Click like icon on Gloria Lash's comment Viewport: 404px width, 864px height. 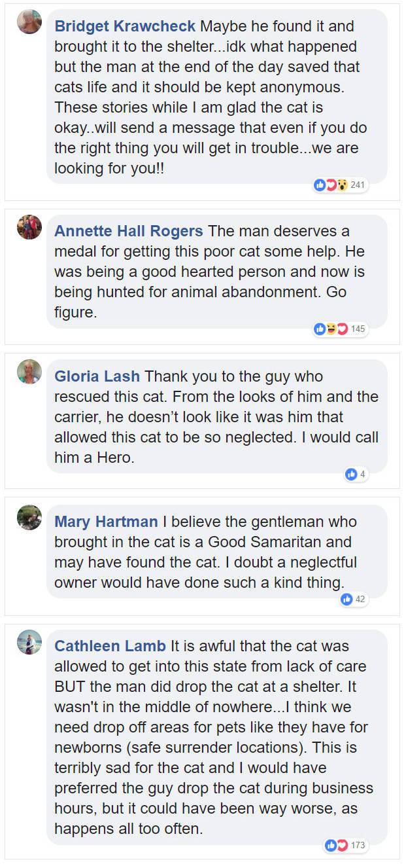[x=352, y=474]
